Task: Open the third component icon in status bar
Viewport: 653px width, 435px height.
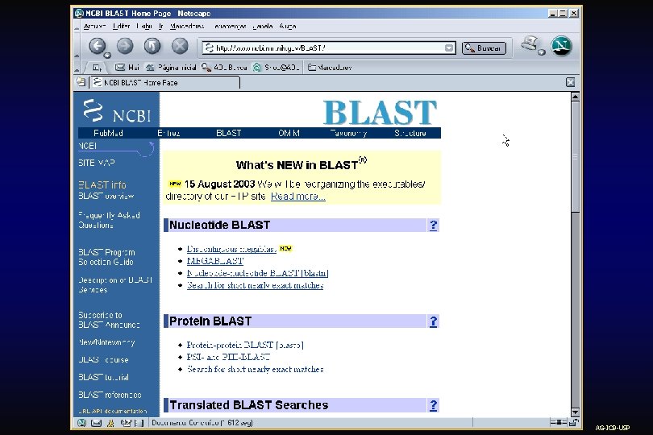Action: pyautogui.click(x=110, y=423)
